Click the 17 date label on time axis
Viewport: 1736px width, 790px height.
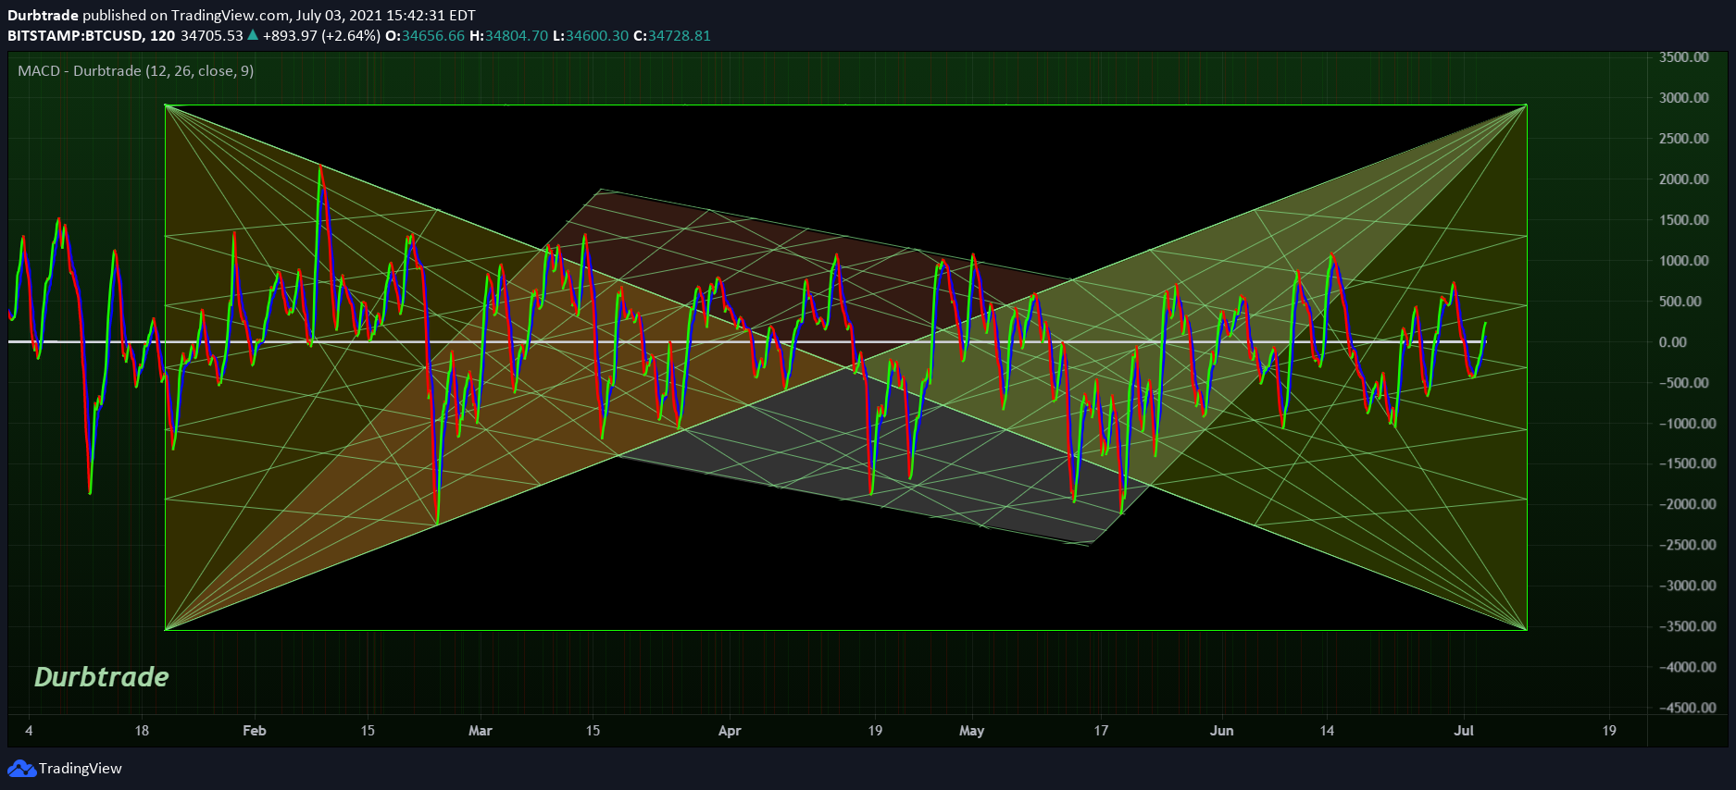click(1101, 731)
